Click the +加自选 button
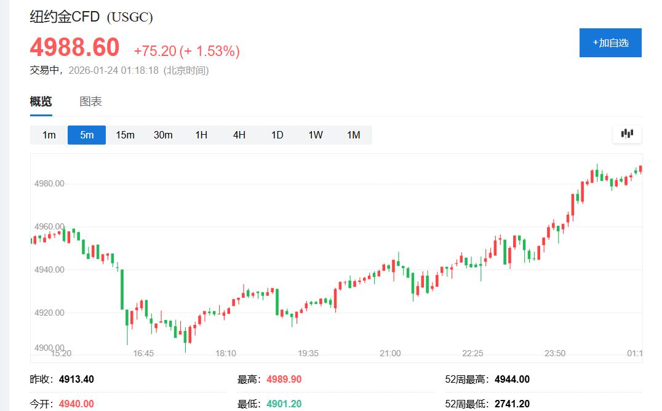662x411 pixels. pyautogui.click(x=610, y=42)
